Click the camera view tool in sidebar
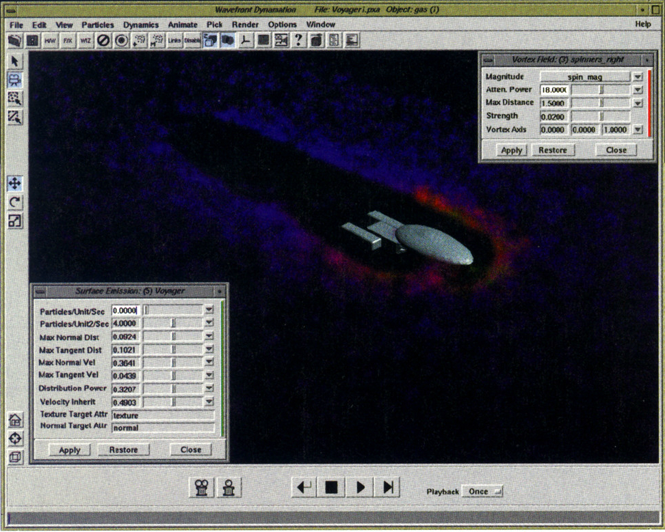 [15, 80]
